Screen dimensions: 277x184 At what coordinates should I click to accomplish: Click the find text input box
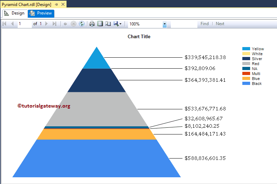coord(184,24)
